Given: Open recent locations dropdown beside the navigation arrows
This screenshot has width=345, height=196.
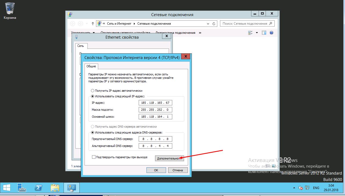Looking at the screenshot, I should (x=87, y=24).
